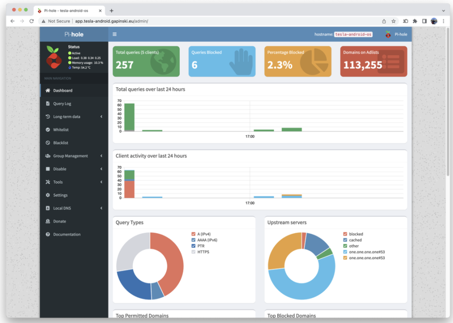Viewport: 453px width, 323px height.
Task: Expand the Long-term data chevron
Action: pos(102,117)
